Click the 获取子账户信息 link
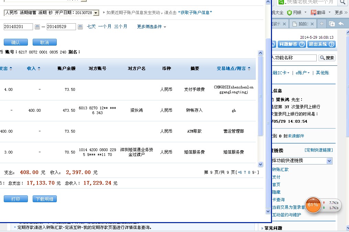Screen dimensions: 349x232 click(195, 13)
